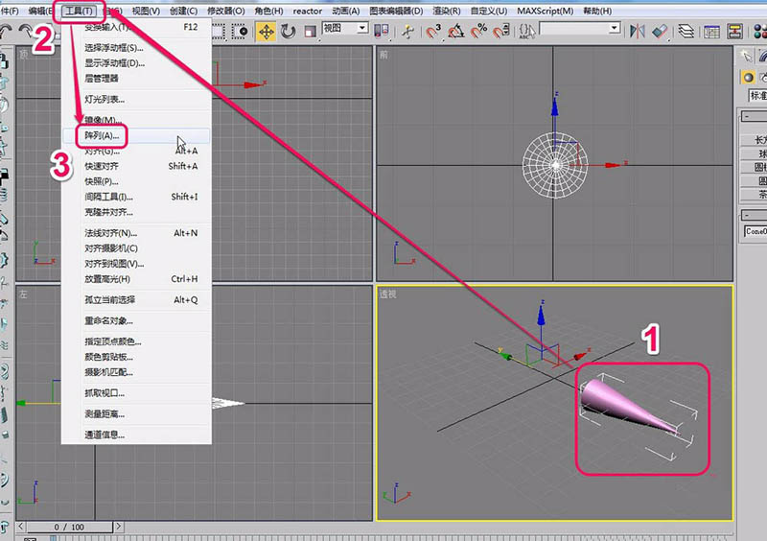Click the Rotate tool icon
Viewport: 767px width, 541px height.
290,31
